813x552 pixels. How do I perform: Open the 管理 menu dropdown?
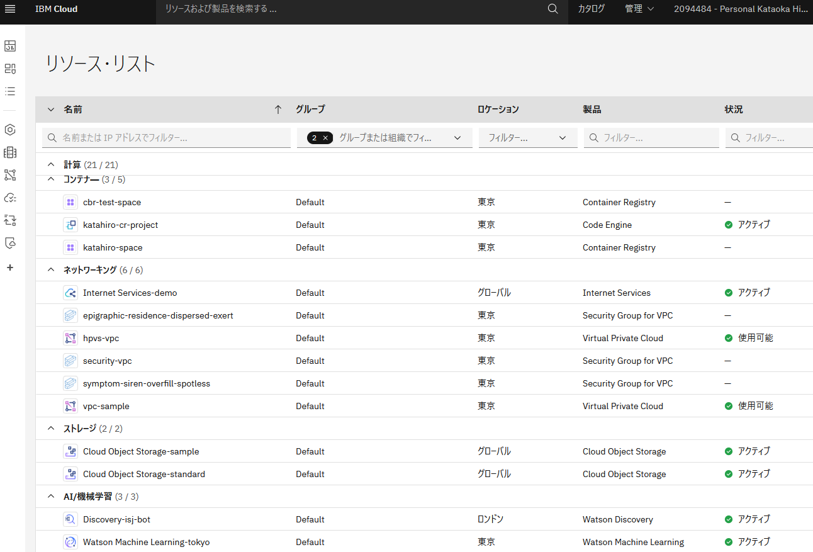click(639, 9)
